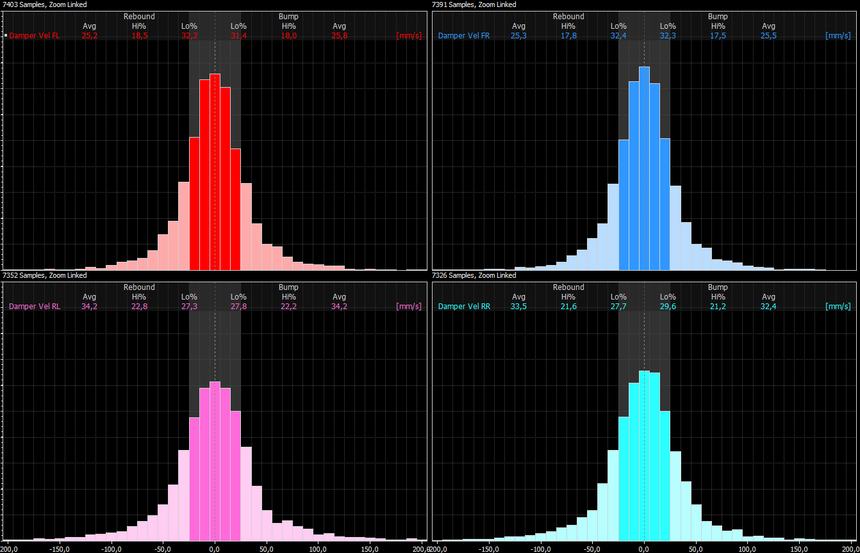Select the Damper Vel RL channel label
This screenshot has width=860, height=553.
click(35, 307)
